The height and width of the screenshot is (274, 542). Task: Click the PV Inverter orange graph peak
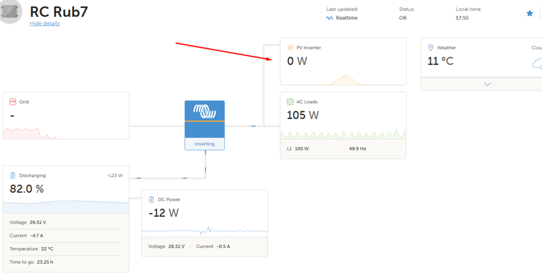tap(345, 80)
